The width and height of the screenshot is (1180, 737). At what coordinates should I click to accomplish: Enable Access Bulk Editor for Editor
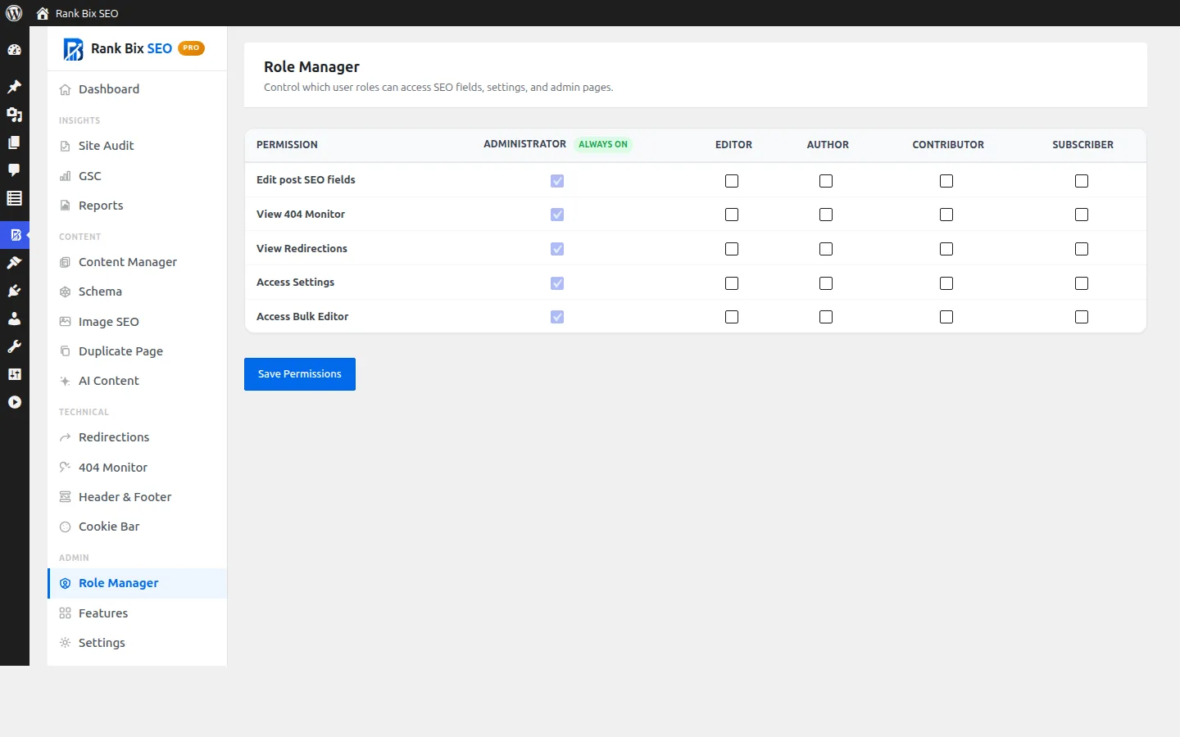[732, 317]
